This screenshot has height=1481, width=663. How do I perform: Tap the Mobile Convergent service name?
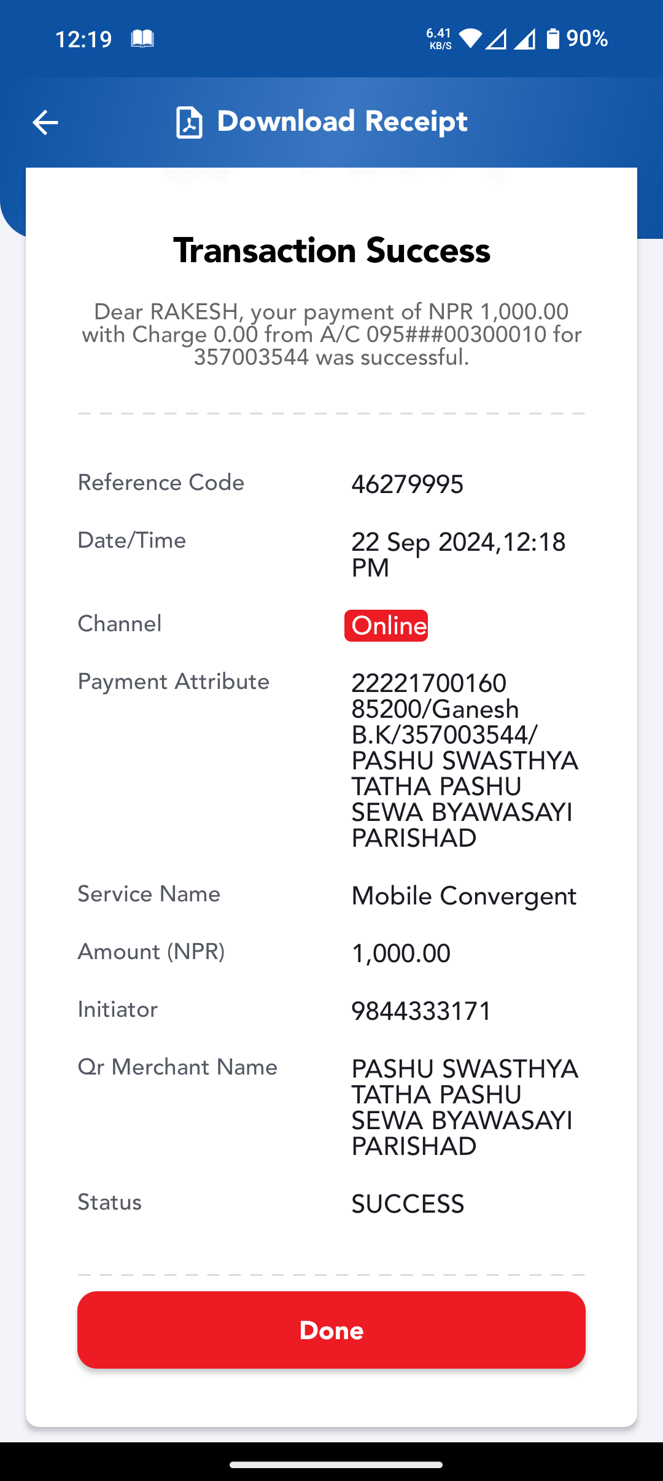pos(464,896)
